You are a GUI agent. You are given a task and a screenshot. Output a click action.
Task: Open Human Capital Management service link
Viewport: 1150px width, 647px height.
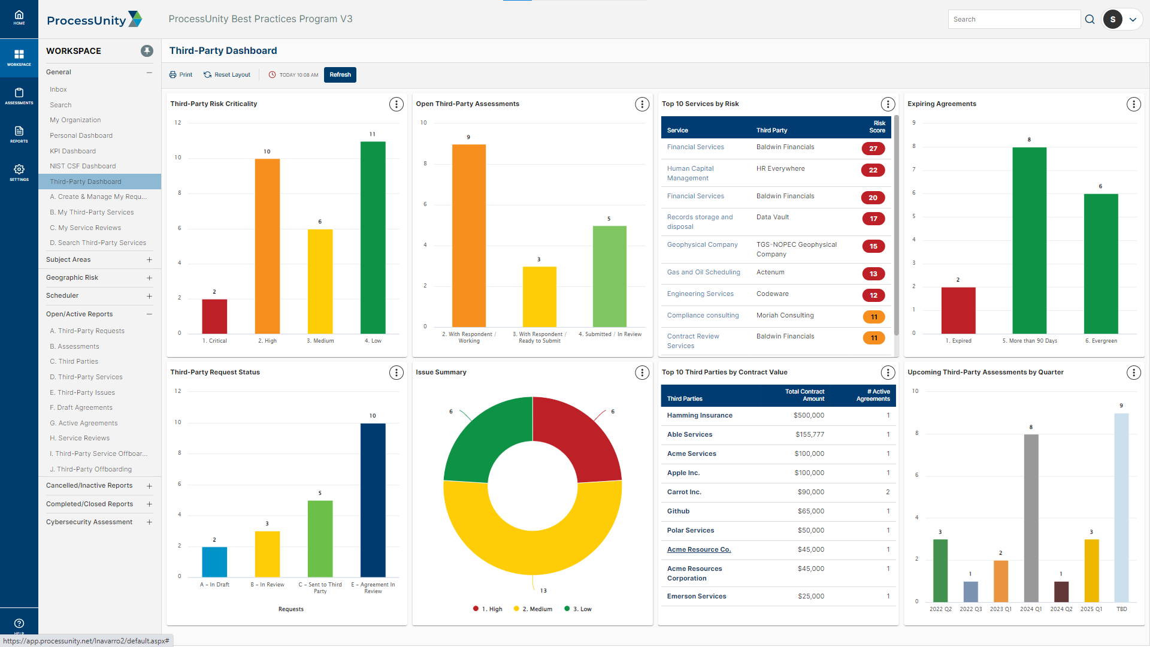tap(690, 173)
